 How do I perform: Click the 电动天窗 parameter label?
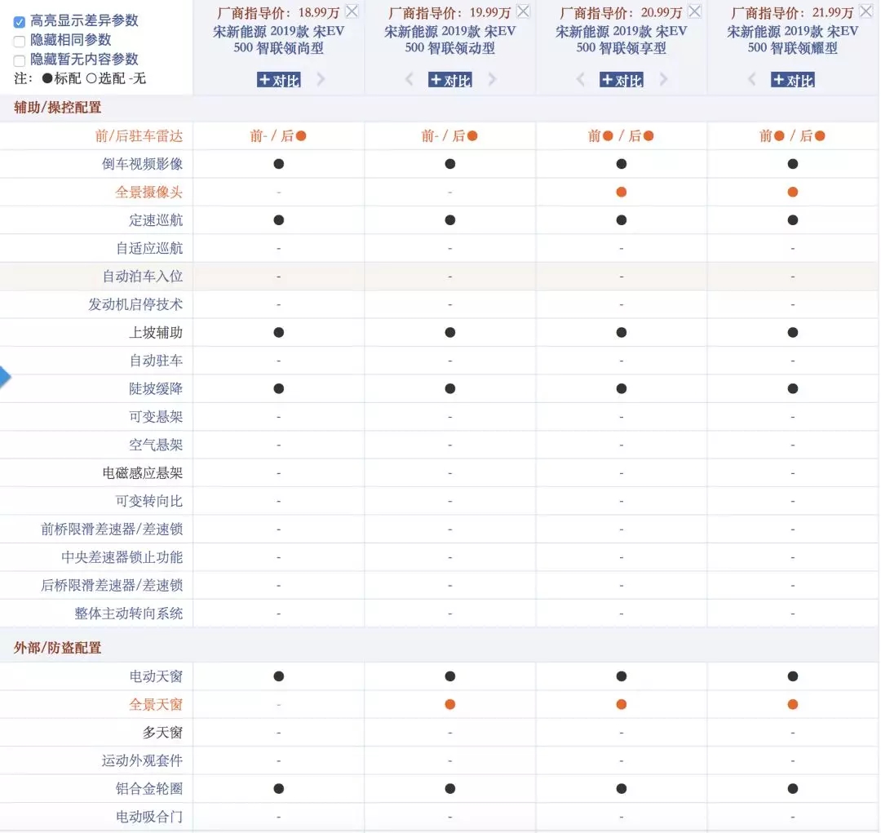pyautogui.click(x=156, y=676)
